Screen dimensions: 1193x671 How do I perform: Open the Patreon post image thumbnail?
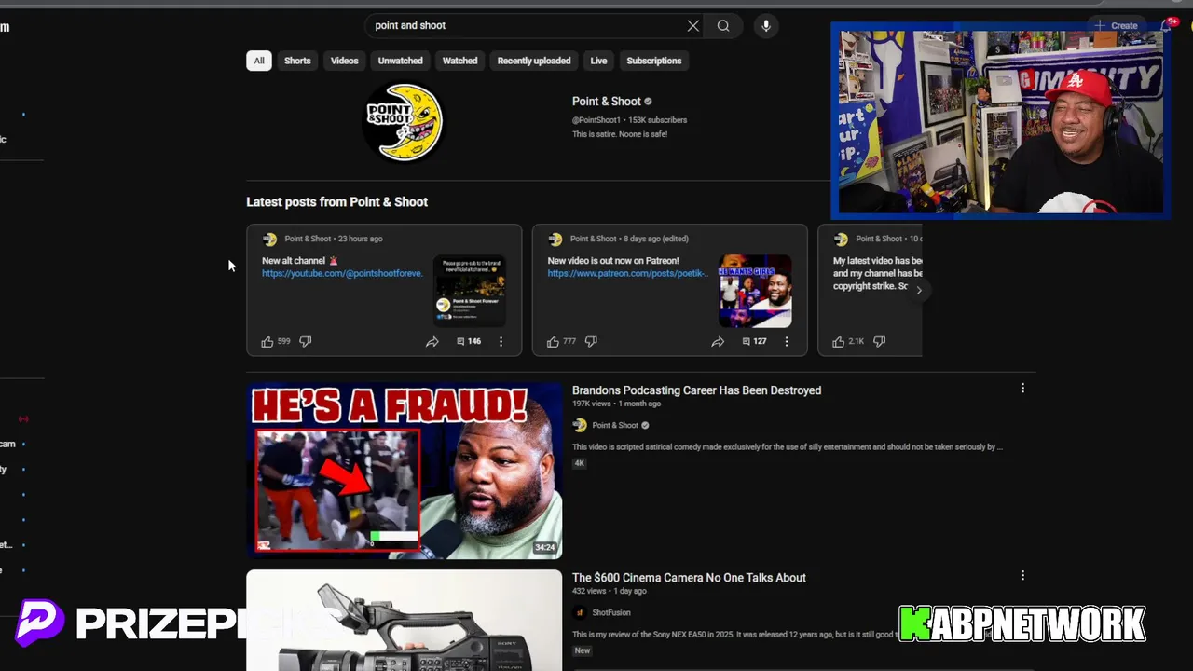tap(756, 292)
